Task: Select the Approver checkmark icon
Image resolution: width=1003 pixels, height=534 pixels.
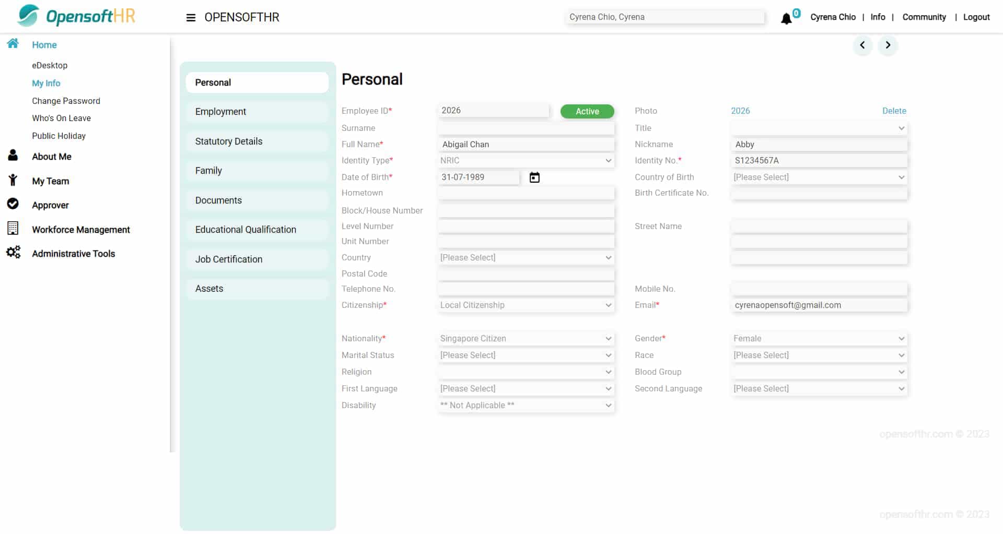Action: point(13,204)
